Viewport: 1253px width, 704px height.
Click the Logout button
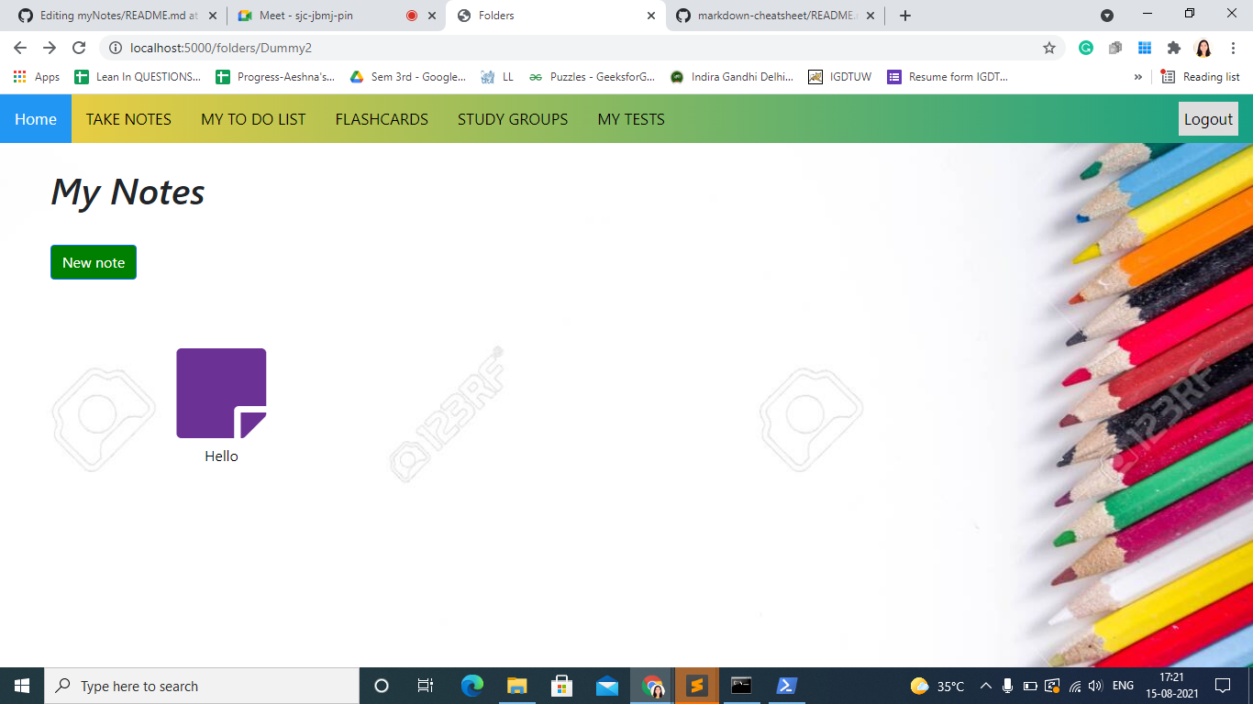tap(1208, 118)
